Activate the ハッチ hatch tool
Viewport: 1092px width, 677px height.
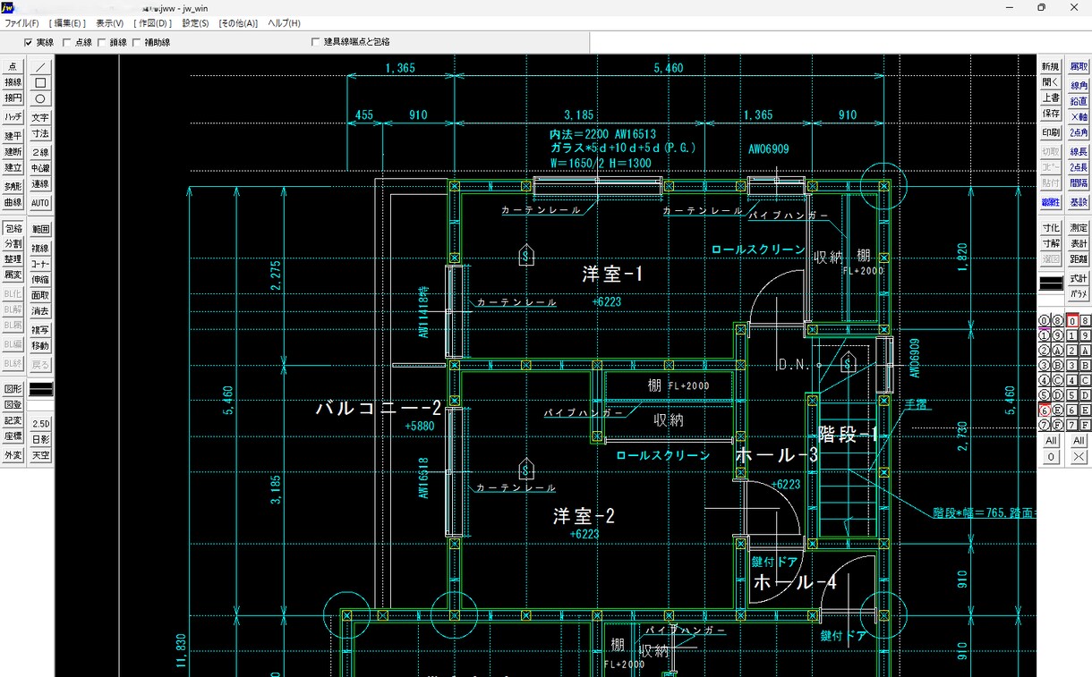[13, 117]
